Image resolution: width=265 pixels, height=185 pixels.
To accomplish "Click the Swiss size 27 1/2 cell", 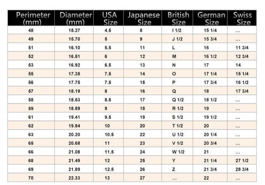I will point(242,160).
